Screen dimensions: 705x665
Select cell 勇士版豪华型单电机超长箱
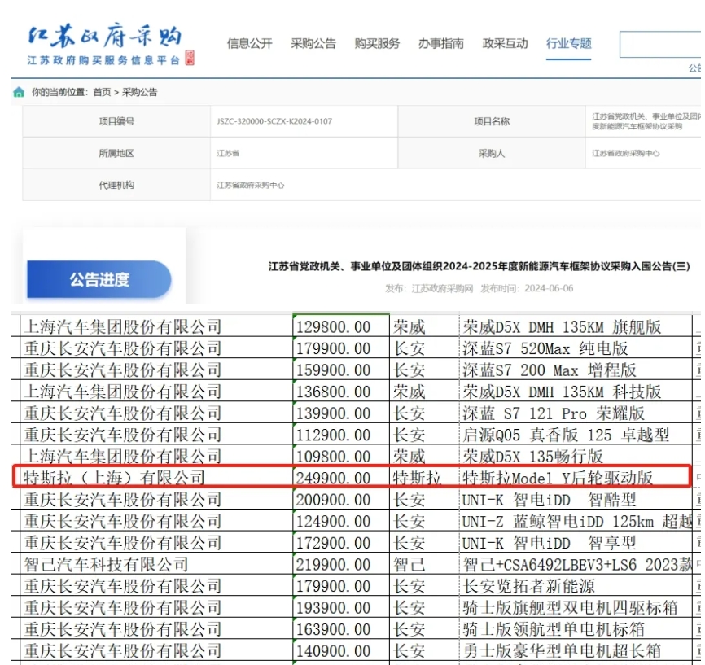pos(576,650)
